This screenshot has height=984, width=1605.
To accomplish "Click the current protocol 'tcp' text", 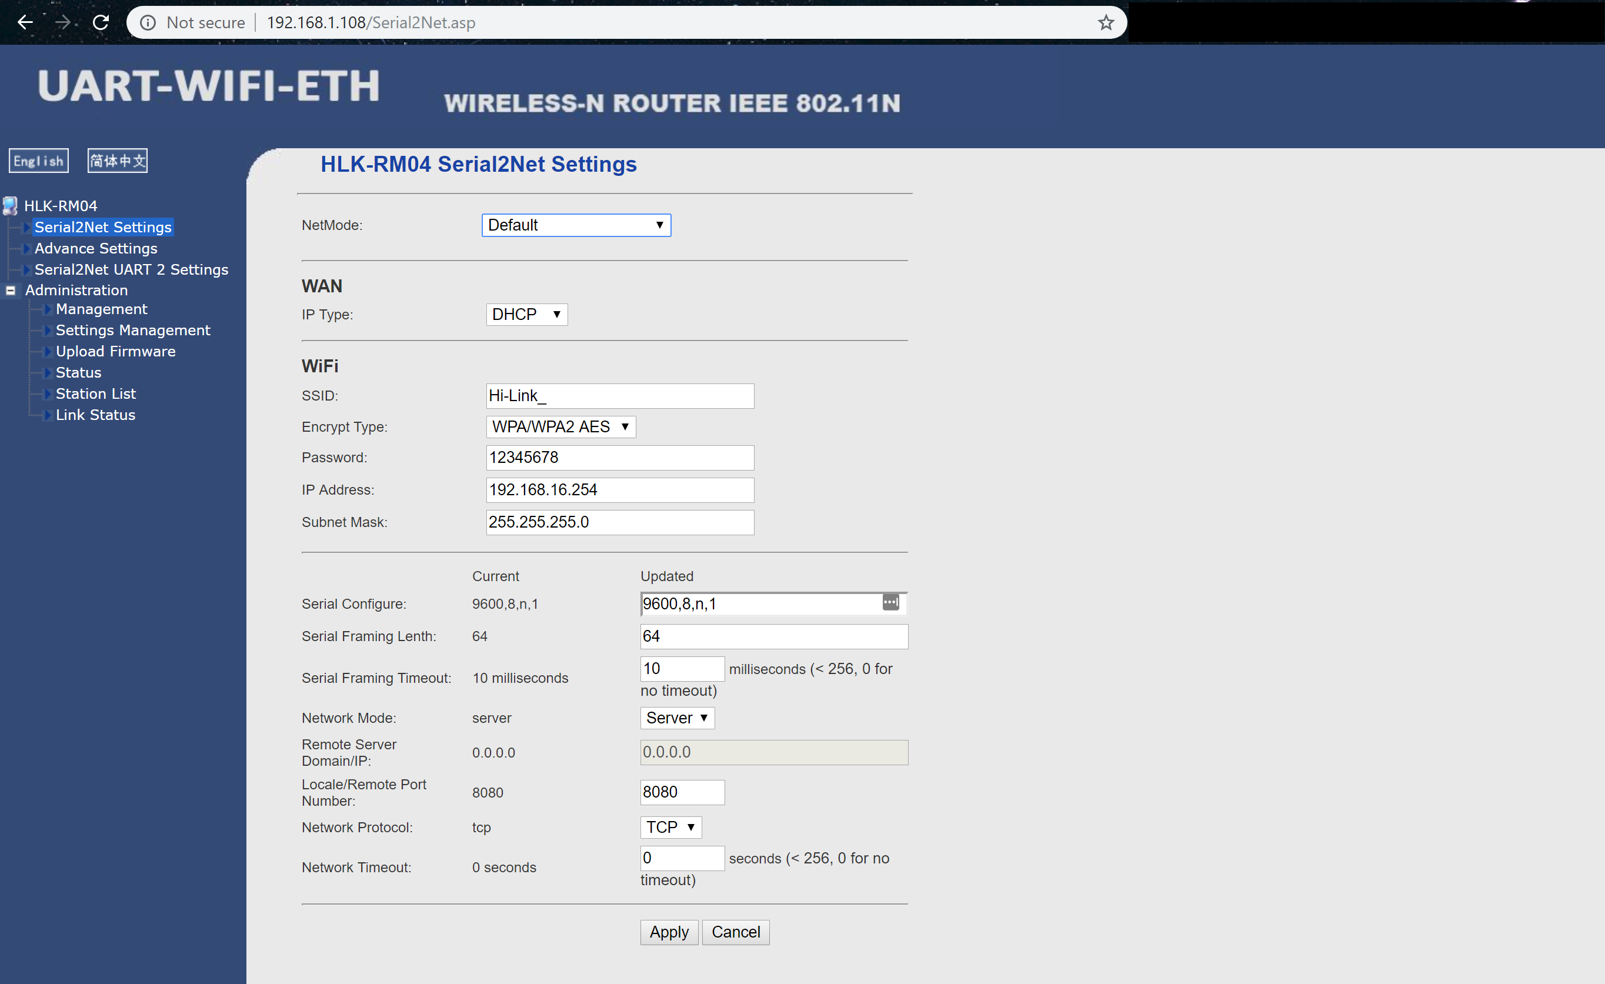I will (481, 828).
